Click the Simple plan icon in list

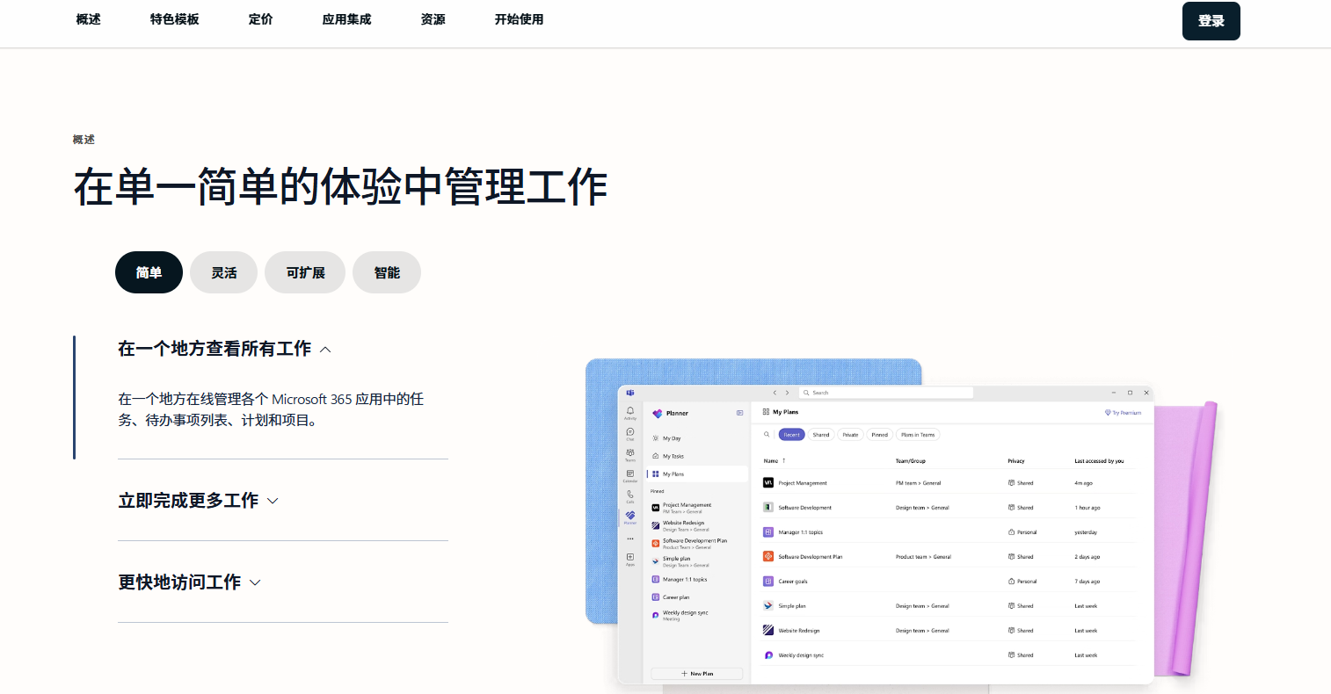pos(768,606)
